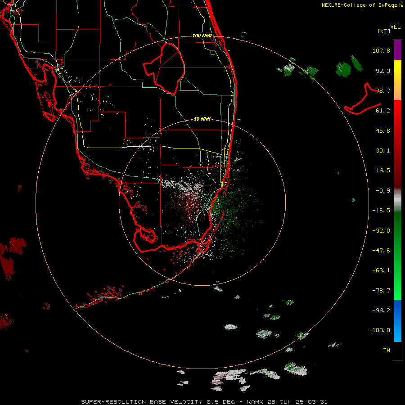405x405 pixels.
Task: Pick the gray near-zero segment of the color bar
Action: [397, 200]
